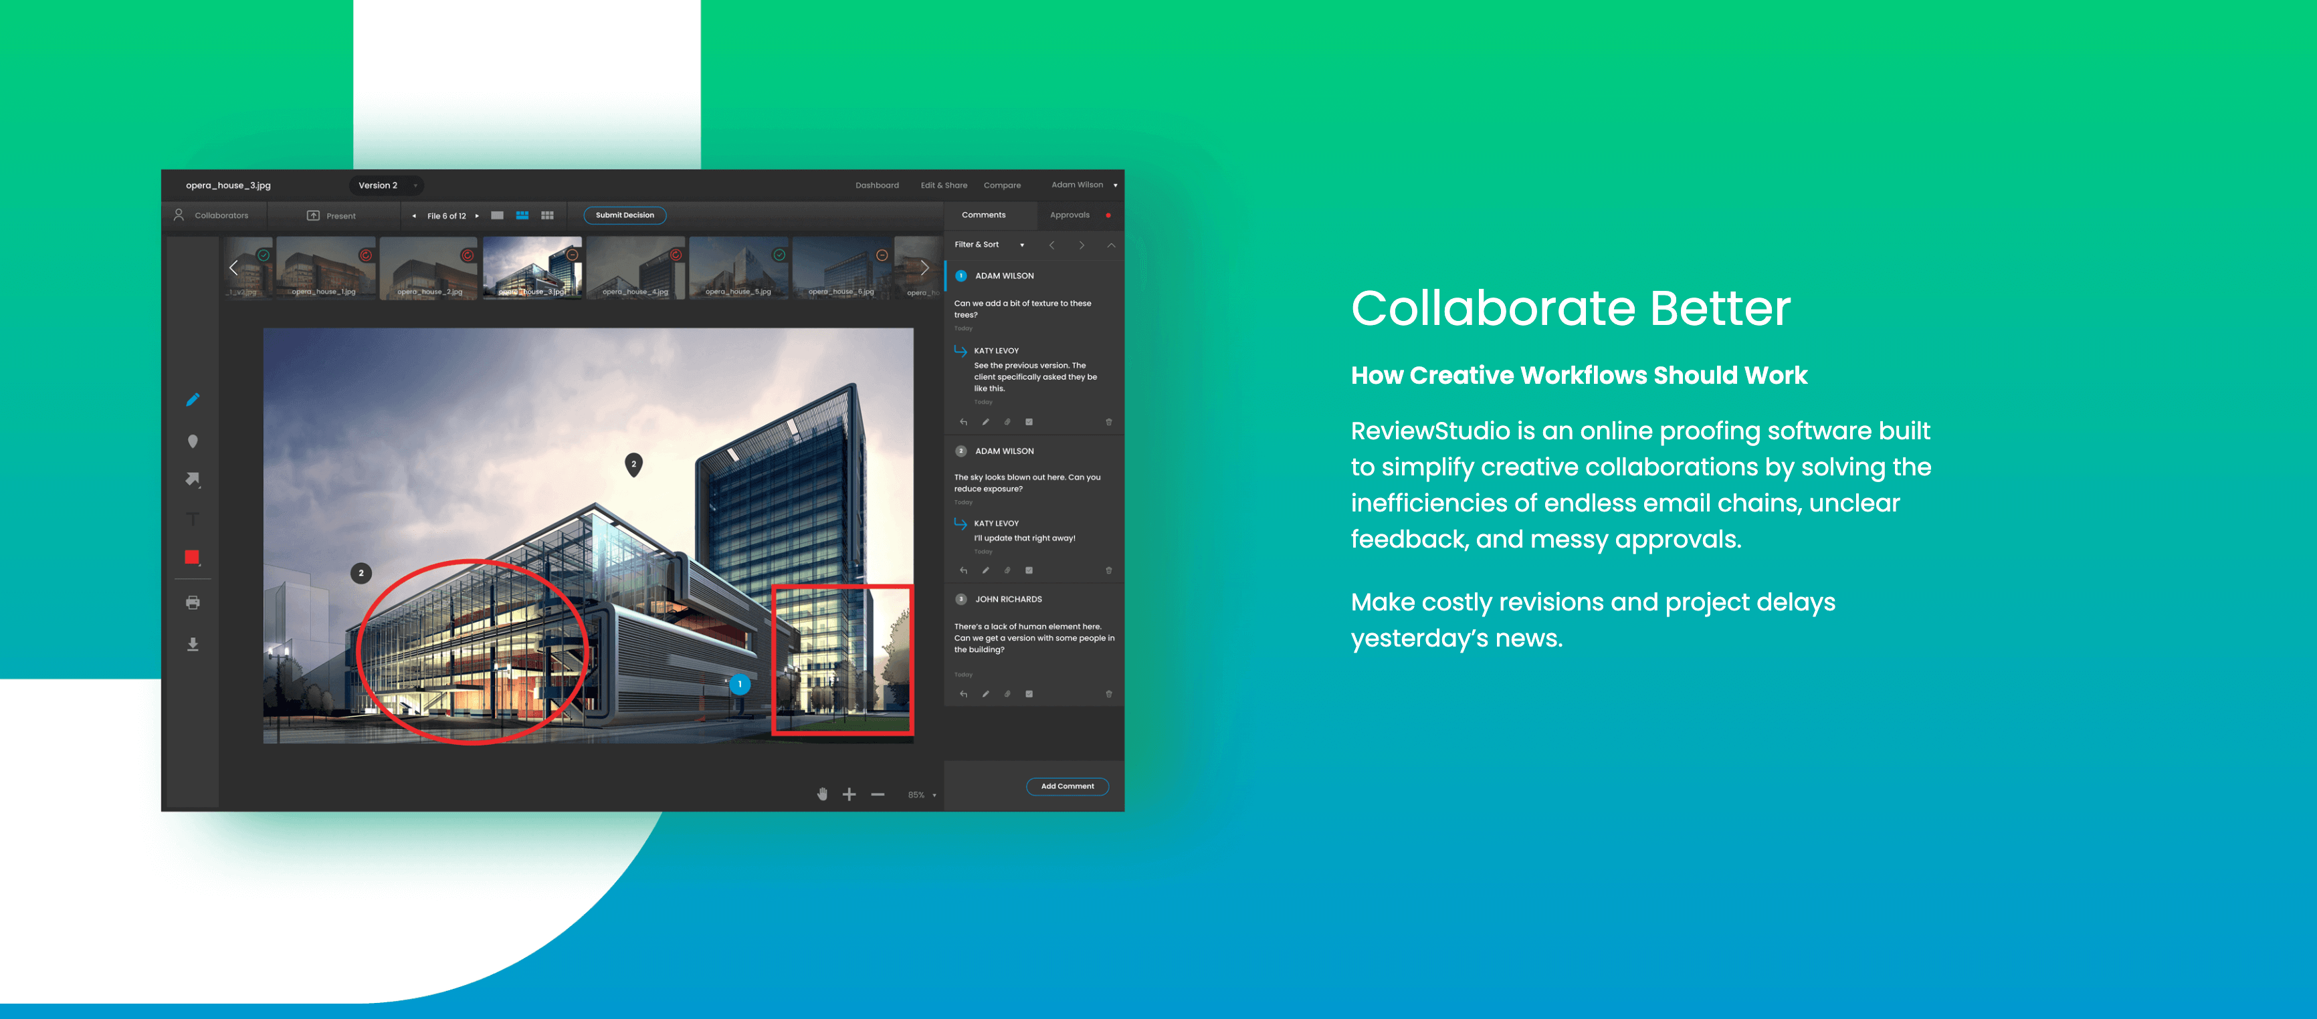Click pin marker 2 in the sky
Screen dimensions: 2317x1019
pos(633,465)
